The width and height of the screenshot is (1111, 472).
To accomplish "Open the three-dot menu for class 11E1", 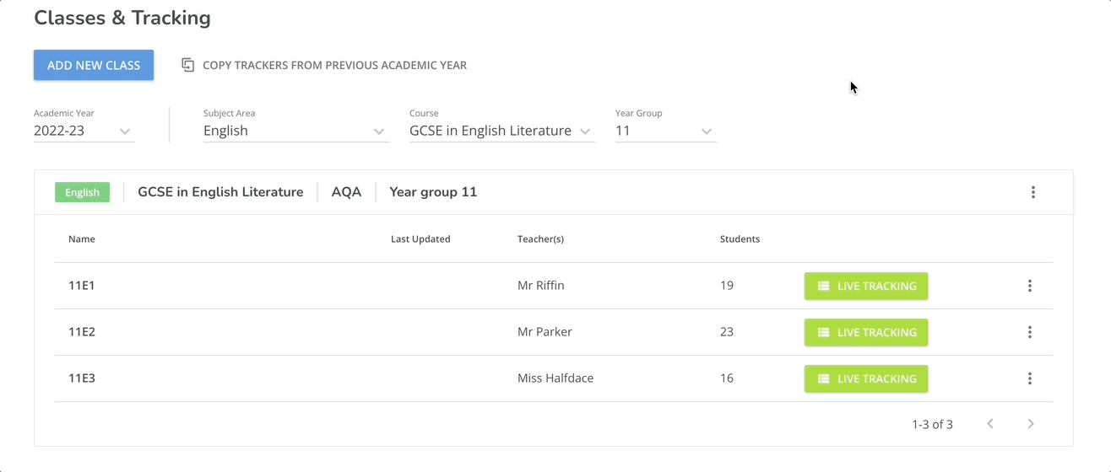I will (1029, 286).
